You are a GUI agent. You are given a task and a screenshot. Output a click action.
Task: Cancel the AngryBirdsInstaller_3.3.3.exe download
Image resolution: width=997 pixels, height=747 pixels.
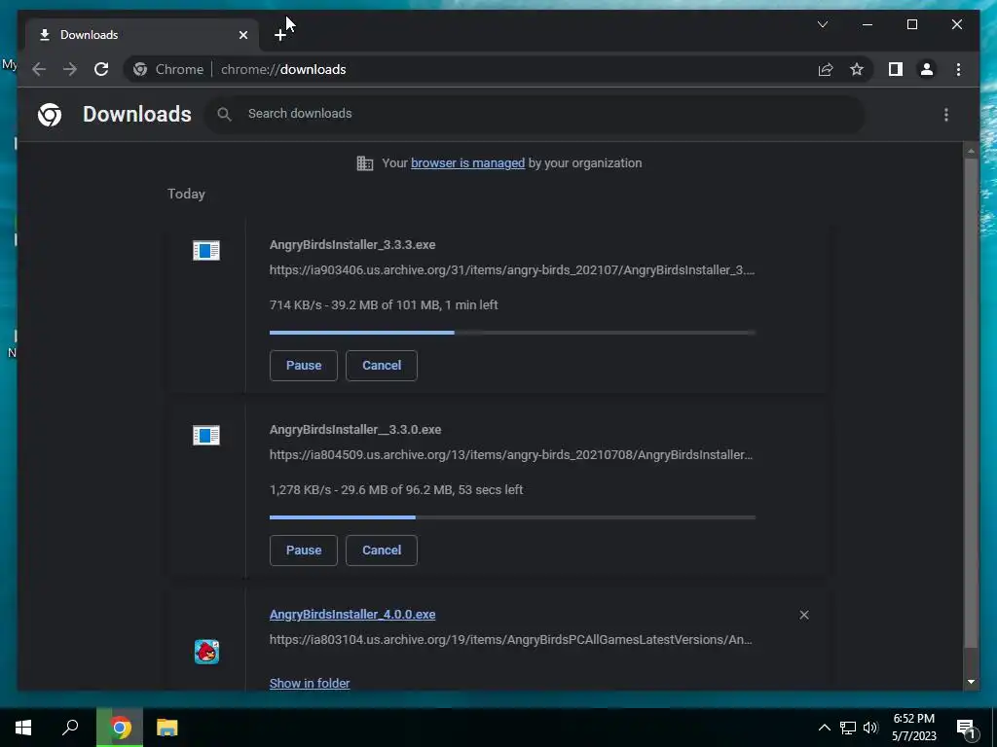point(382,366)
